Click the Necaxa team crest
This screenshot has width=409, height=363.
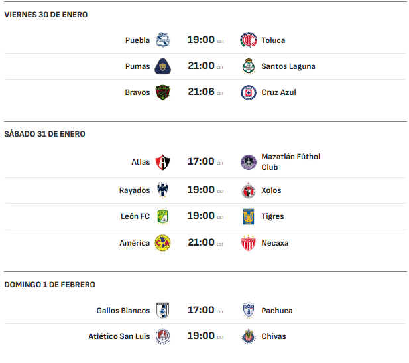point(248,243)
